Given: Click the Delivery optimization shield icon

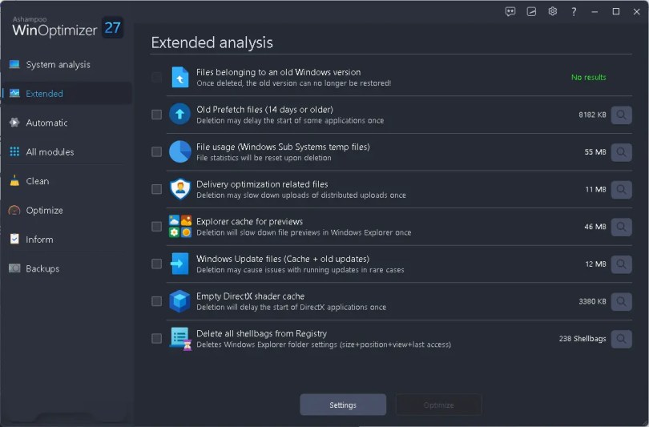Looking at the screenshot, I should tap(180, 189).
